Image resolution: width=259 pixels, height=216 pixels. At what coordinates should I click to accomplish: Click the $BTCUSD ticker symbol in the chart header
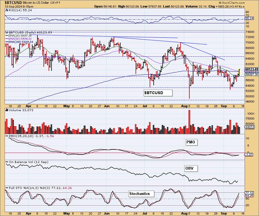[x=13, y=3]
